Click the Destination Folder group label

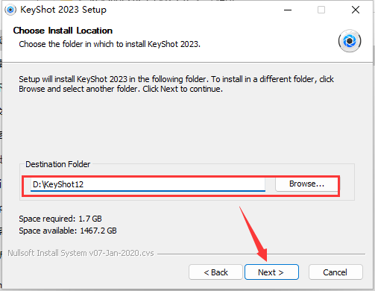tap(58, 164)
